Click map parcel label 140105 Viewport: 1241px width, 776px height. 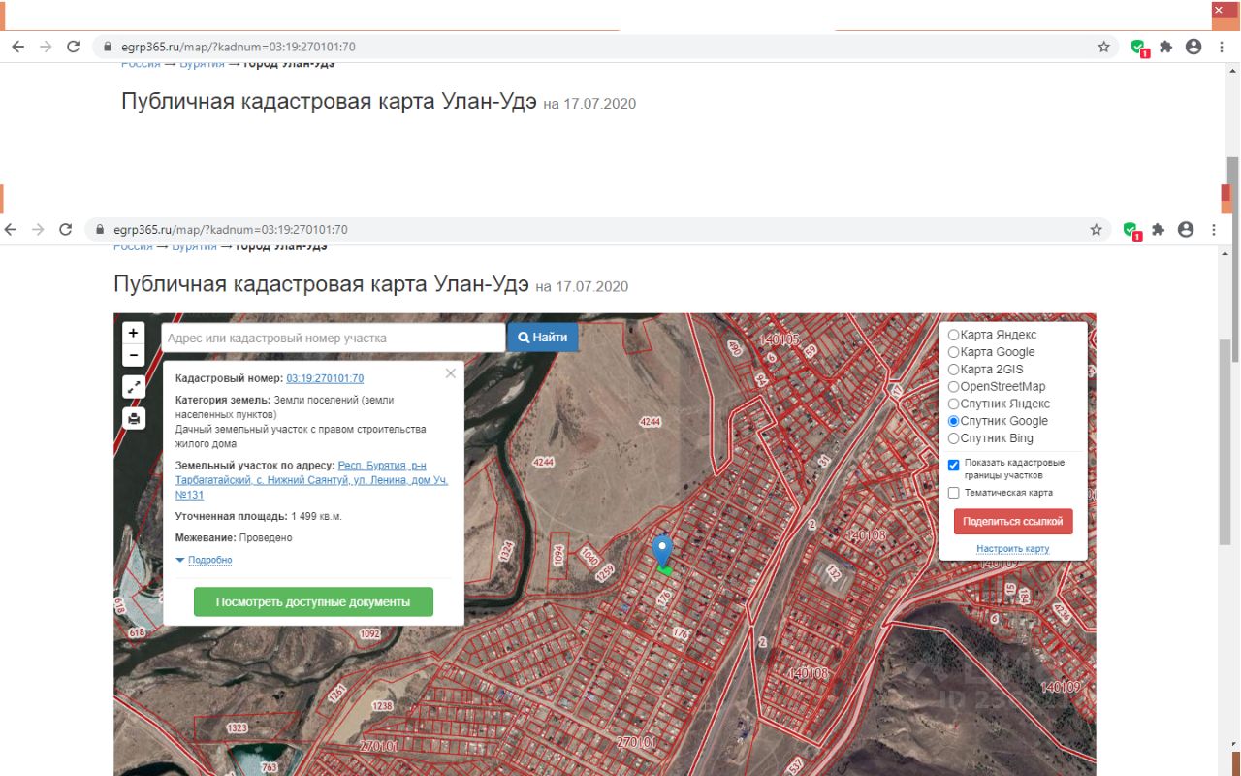780,339
